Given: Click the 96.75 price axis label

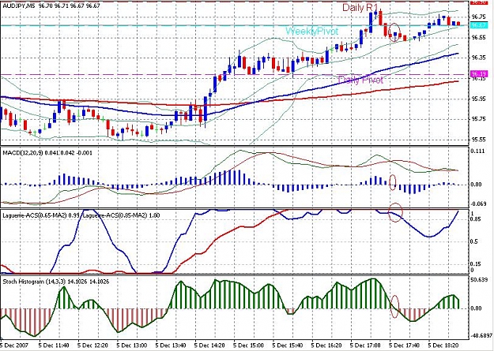Looking at the screenshot, I should [x=478, y=17].
